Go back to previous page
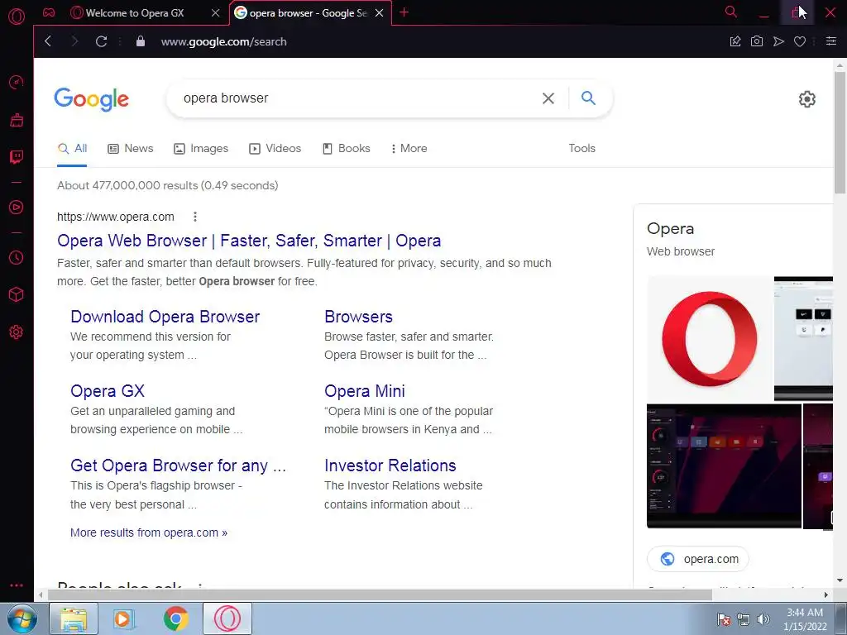This screenshot has height=635, width=847. (x=48, y=41)
